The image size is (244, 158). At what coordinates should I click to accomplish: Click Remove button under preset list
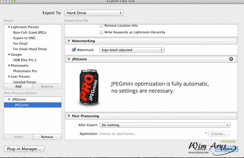[x=47, y=86]
